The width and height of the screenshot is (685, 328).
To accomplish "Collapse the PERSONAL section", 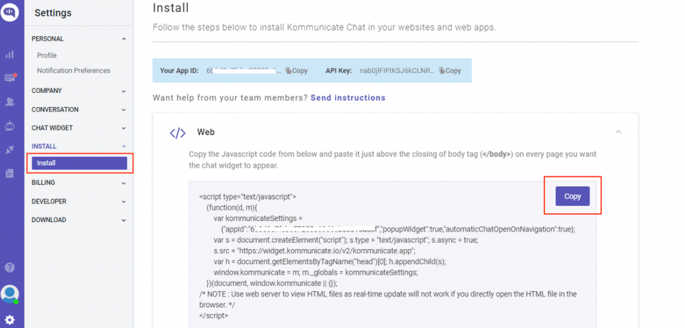I will [x=124, y=39].
